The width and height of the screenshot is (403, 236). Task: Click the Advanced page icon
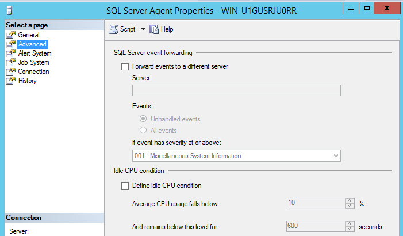pyautogui.click(x=10, y=44)
